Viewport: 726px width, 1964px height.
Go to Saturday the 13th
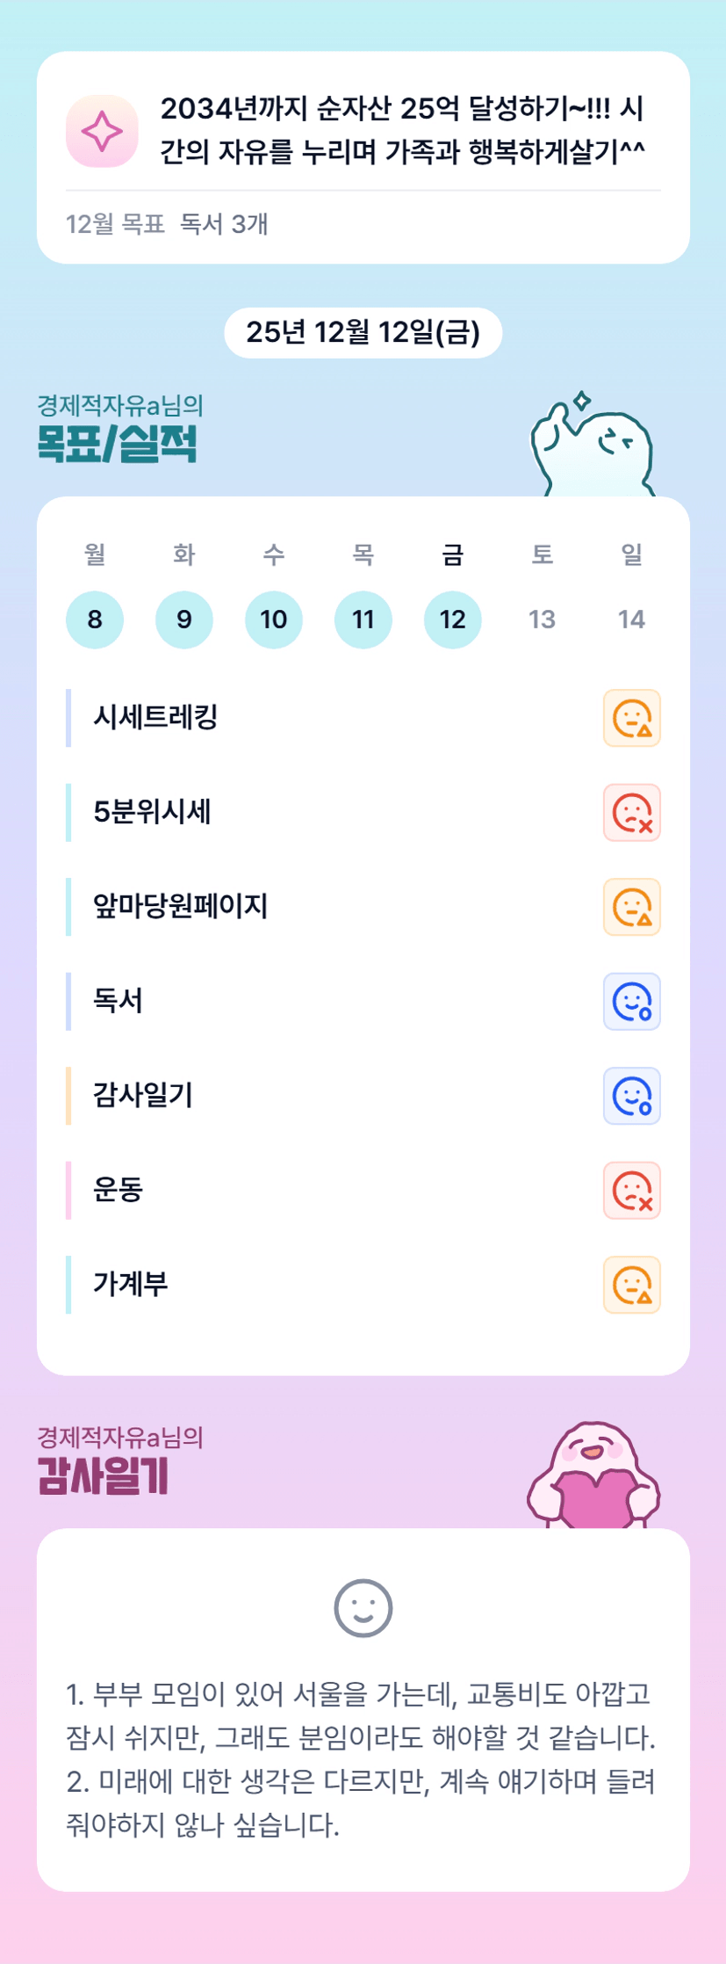pyautogui.click(x=542, y=620)
